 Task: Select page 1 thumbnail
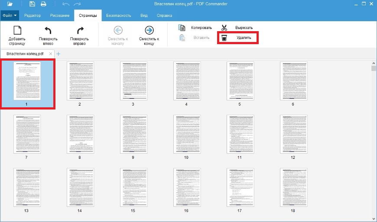27,81
